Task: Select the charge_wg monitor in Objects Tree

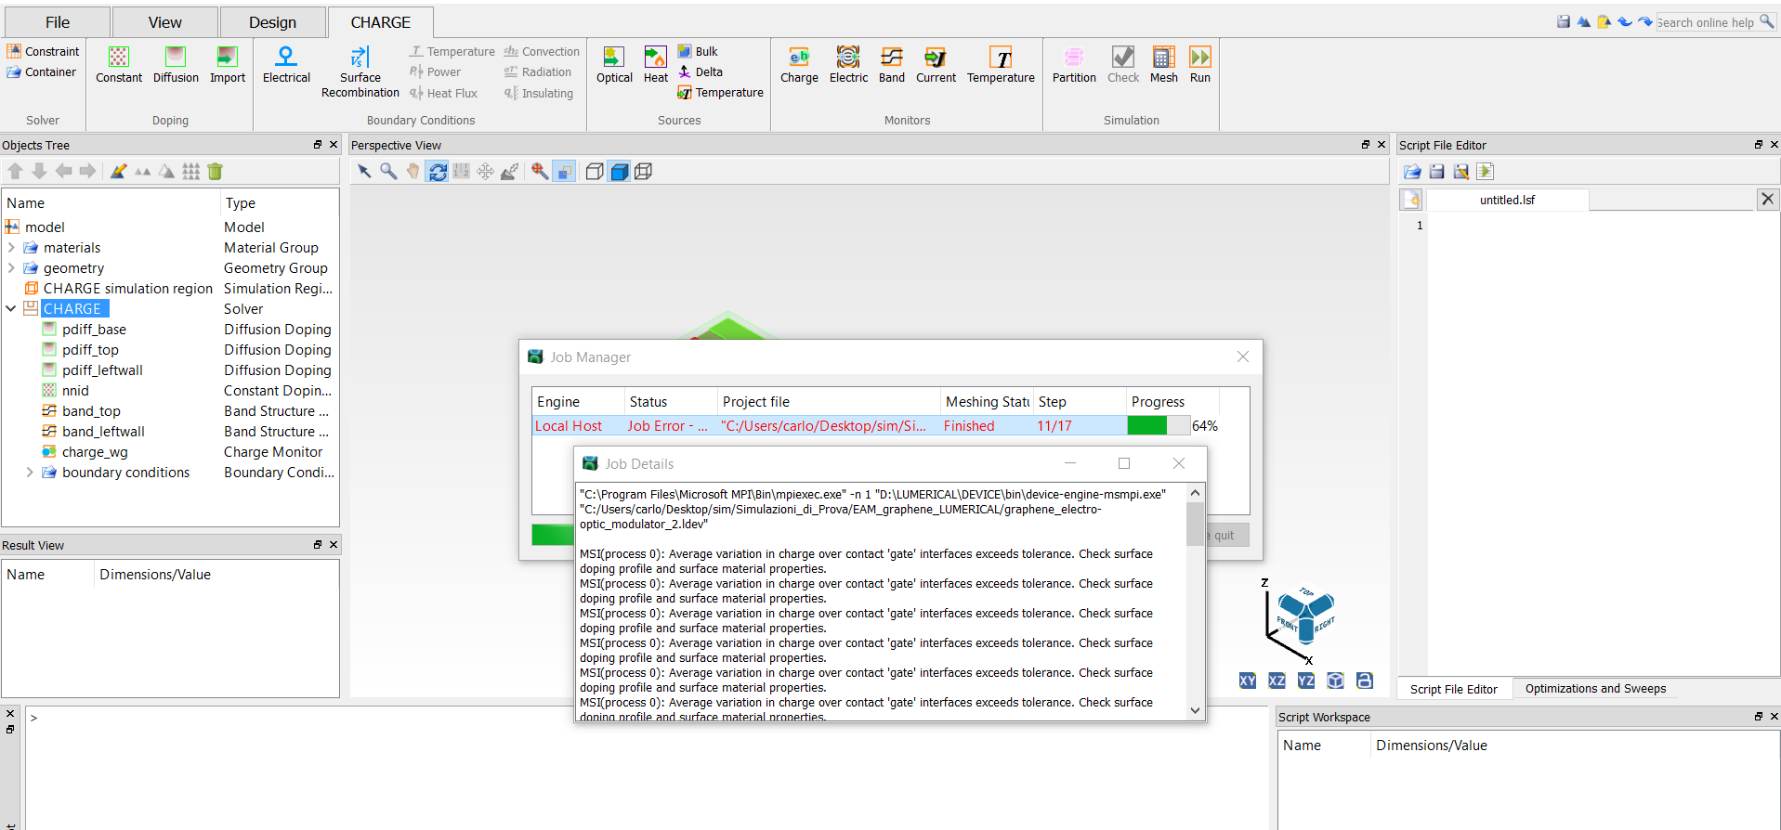Action: pyautogui.click(x=95, y=452)
